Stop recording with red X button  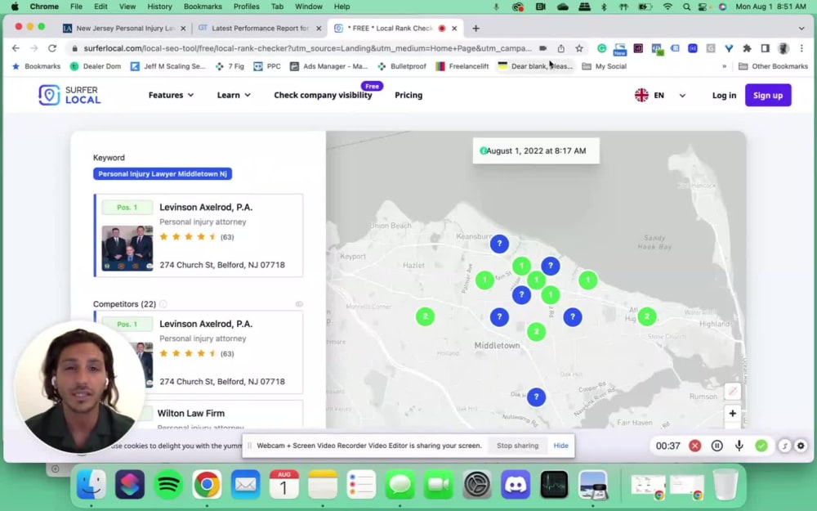(694, 446)
